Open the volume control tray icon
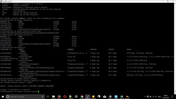 (156, 97)
